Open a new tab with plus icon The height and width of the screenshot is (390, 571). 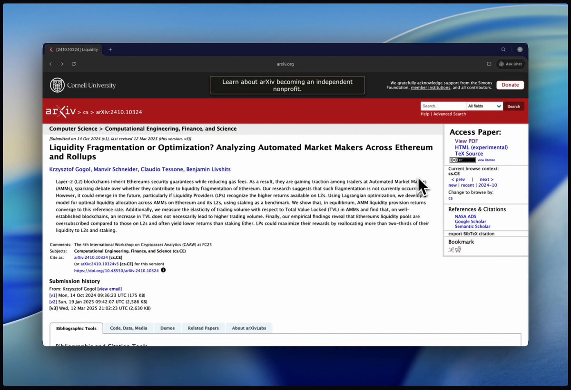click(110, 49)
